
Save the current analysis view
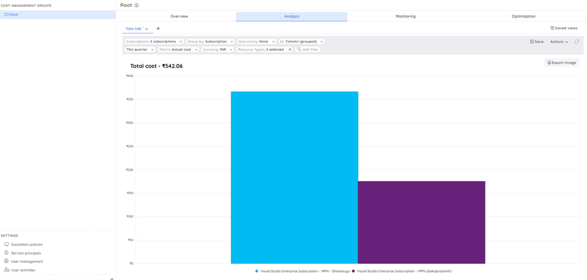(537, 42)
